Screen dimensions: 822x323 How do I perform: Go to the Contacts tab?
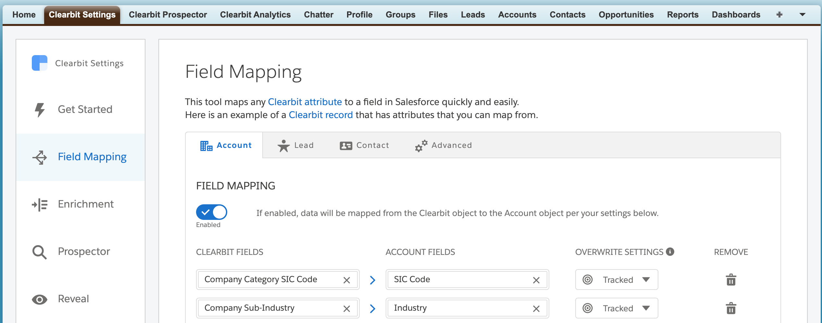(567, 15)
